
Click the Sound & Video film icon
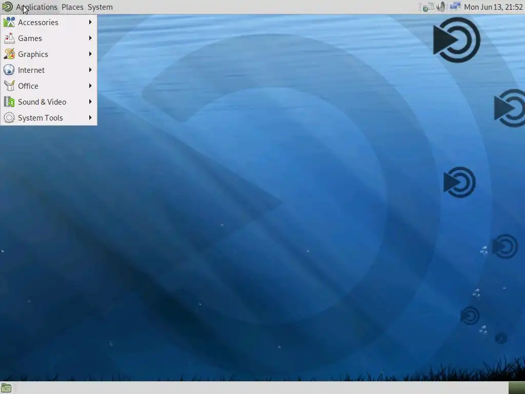9,102
